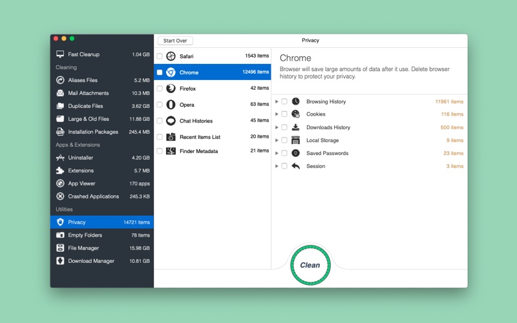Screen dimensions: 517x323
Task: Check the Safari checkbox
Action: pyautogui.click(x=160, y=56)
